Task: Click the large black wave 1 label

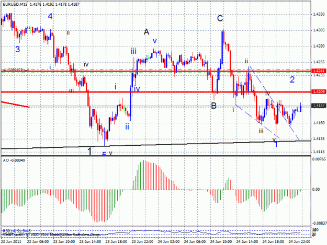Action: [x=89, y=151]
